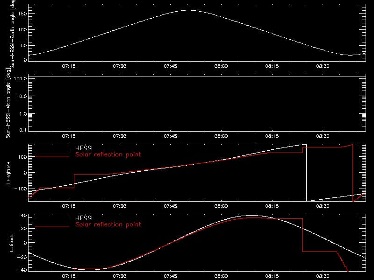Image resolution: width=374 pixels, height=280 pixels.
Task: Click 07:15 under the Longitude plot
Action: click(x=69, y=206)
